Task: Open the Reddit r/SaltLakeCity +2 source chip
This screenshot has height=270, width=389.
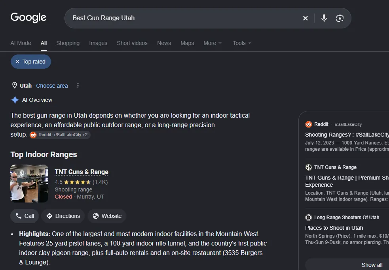Action: (60, 135)
